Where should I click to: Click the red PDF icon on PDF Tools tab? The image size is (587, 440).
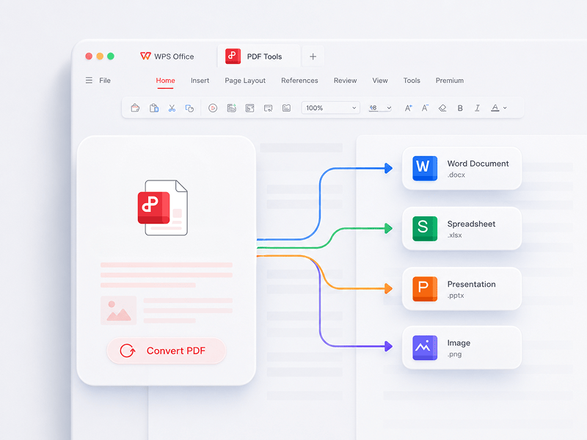click(x=233, y=56)
